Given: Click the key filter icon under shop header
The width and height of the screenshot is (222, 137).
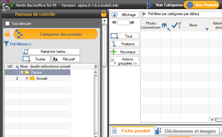Looking at the screenshot, I should click(x=169, y=29).
